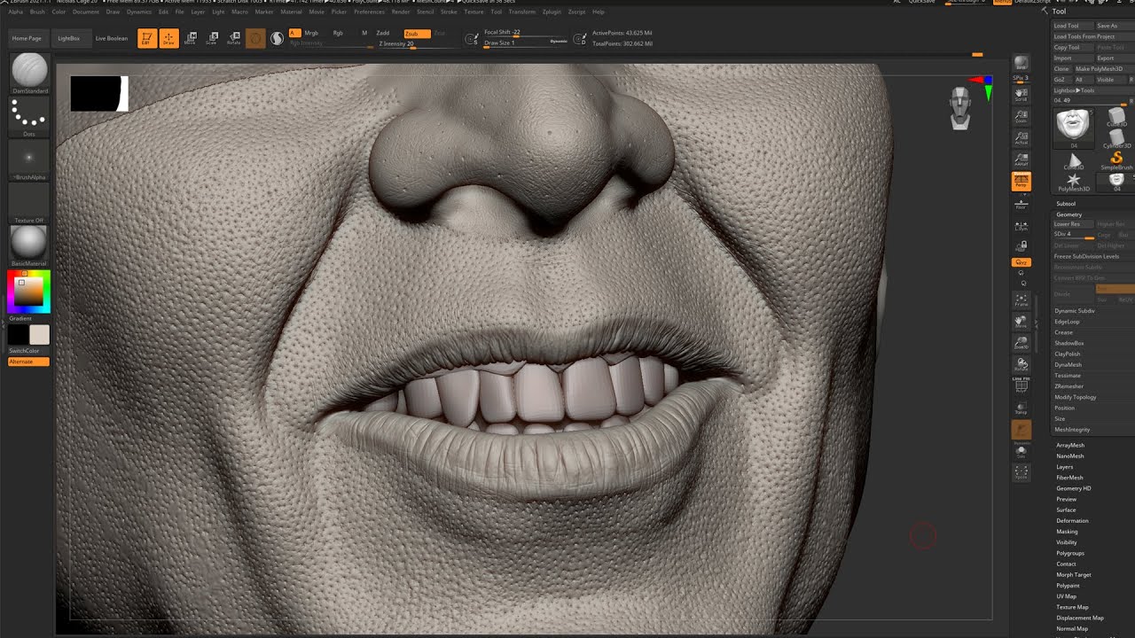Select the Cone3D tool
The width and height of the screenshot is (1135, 638).
[x=1074, y=160]
